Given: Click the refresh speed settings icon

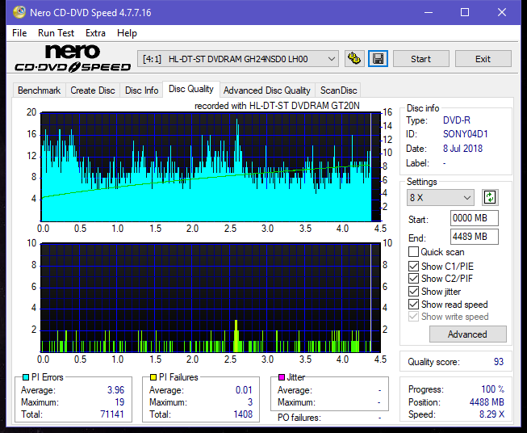Looking at the screenshot, I should pos(490,197).
